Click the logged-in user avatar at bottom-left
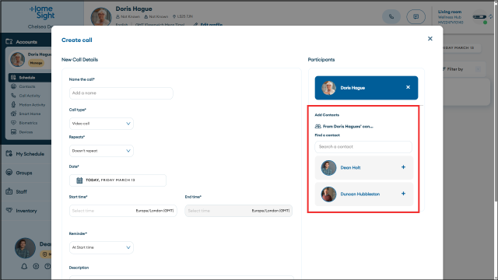Screen dimensions: 498x280 (25, 248)
